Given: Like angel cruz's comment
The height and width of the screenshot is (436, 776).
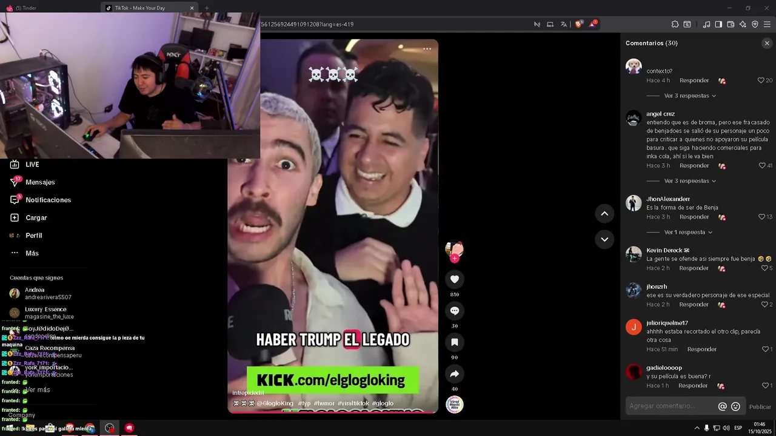Looking at the screenshot, I should click(x=762, y=165).
